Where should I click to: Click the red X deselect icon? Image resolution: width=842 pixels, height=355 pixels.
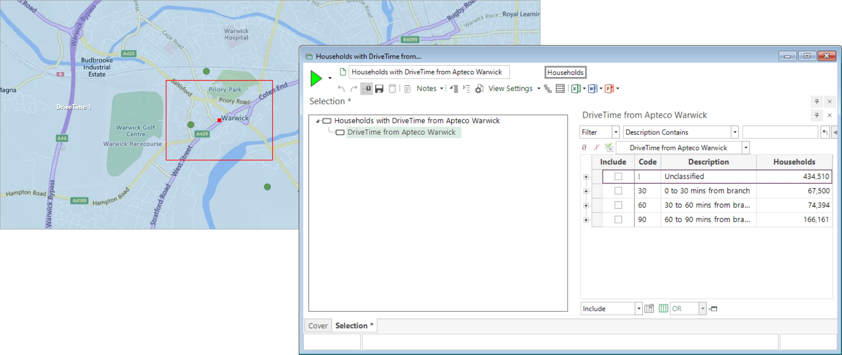(x=596, y=148)
